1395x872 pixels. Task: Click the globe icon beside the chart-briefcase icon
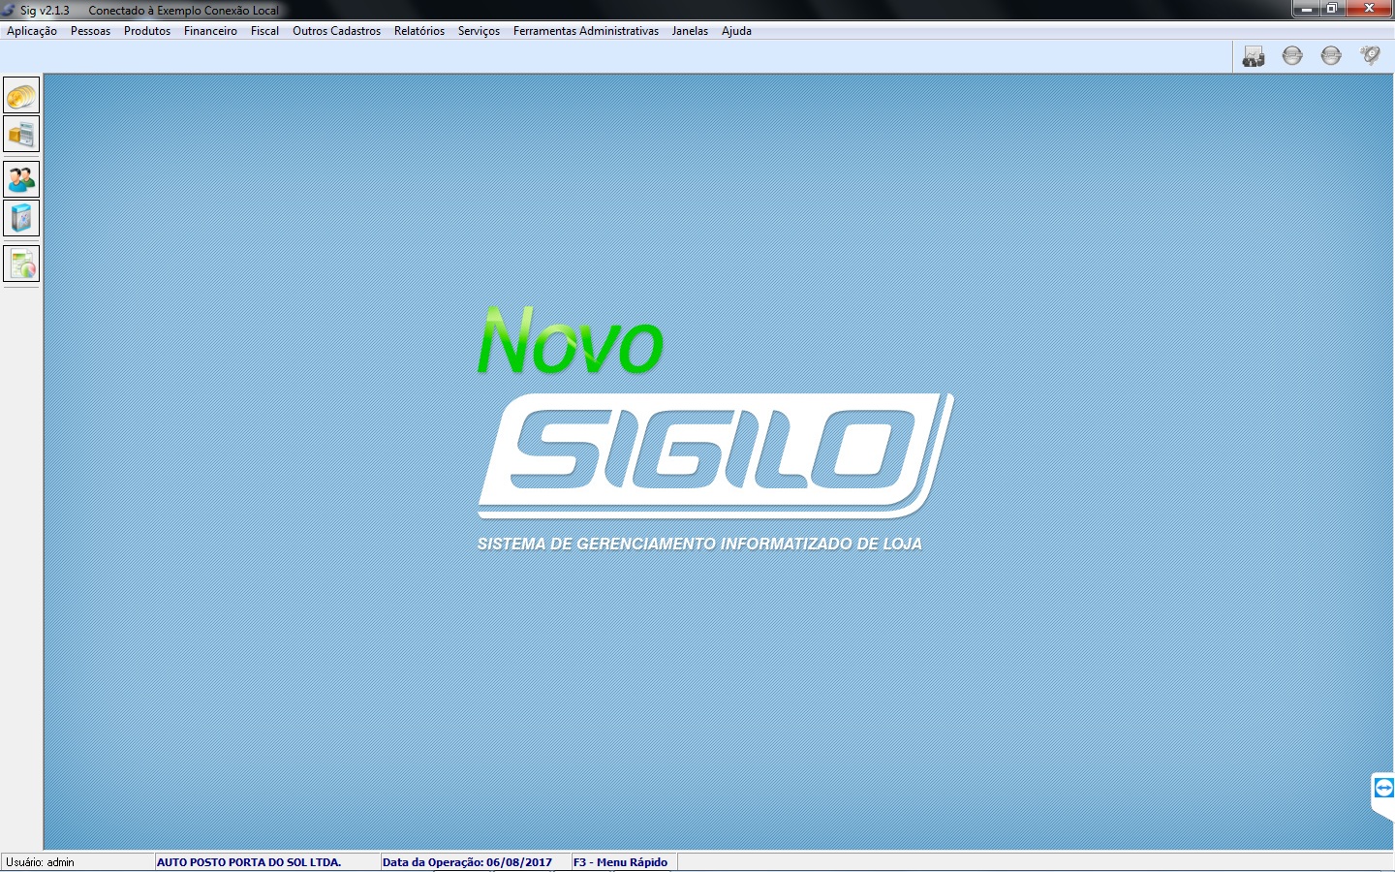click(x=1292, y=56)
